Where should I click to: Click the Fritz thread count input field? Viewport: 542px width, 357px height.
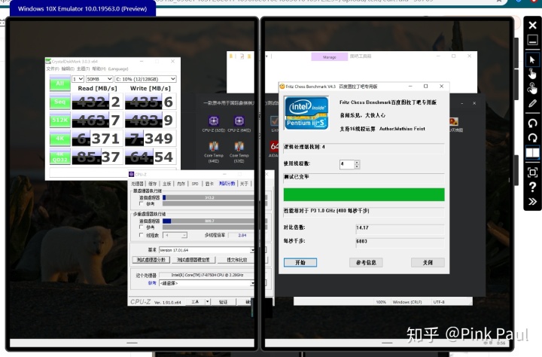point(347,164)
